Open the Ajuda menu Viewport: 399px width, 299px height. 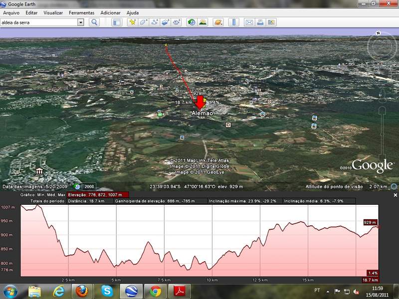click(133, 13)
